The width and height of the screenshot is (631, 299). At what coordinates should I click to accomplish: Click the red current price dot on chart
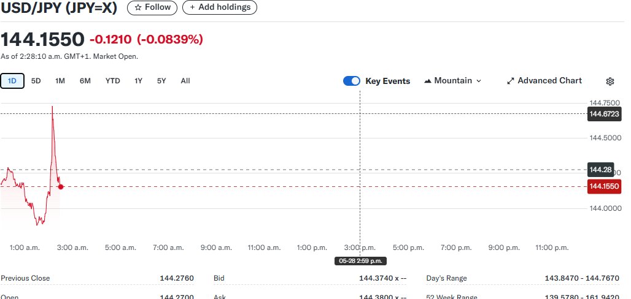coord(61,186)
